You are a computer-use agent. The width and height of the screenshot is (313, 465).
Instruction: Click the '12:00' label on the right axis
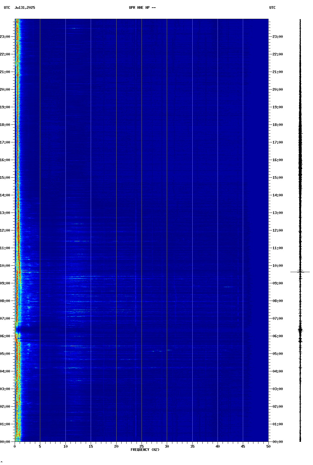pos(278,230)
